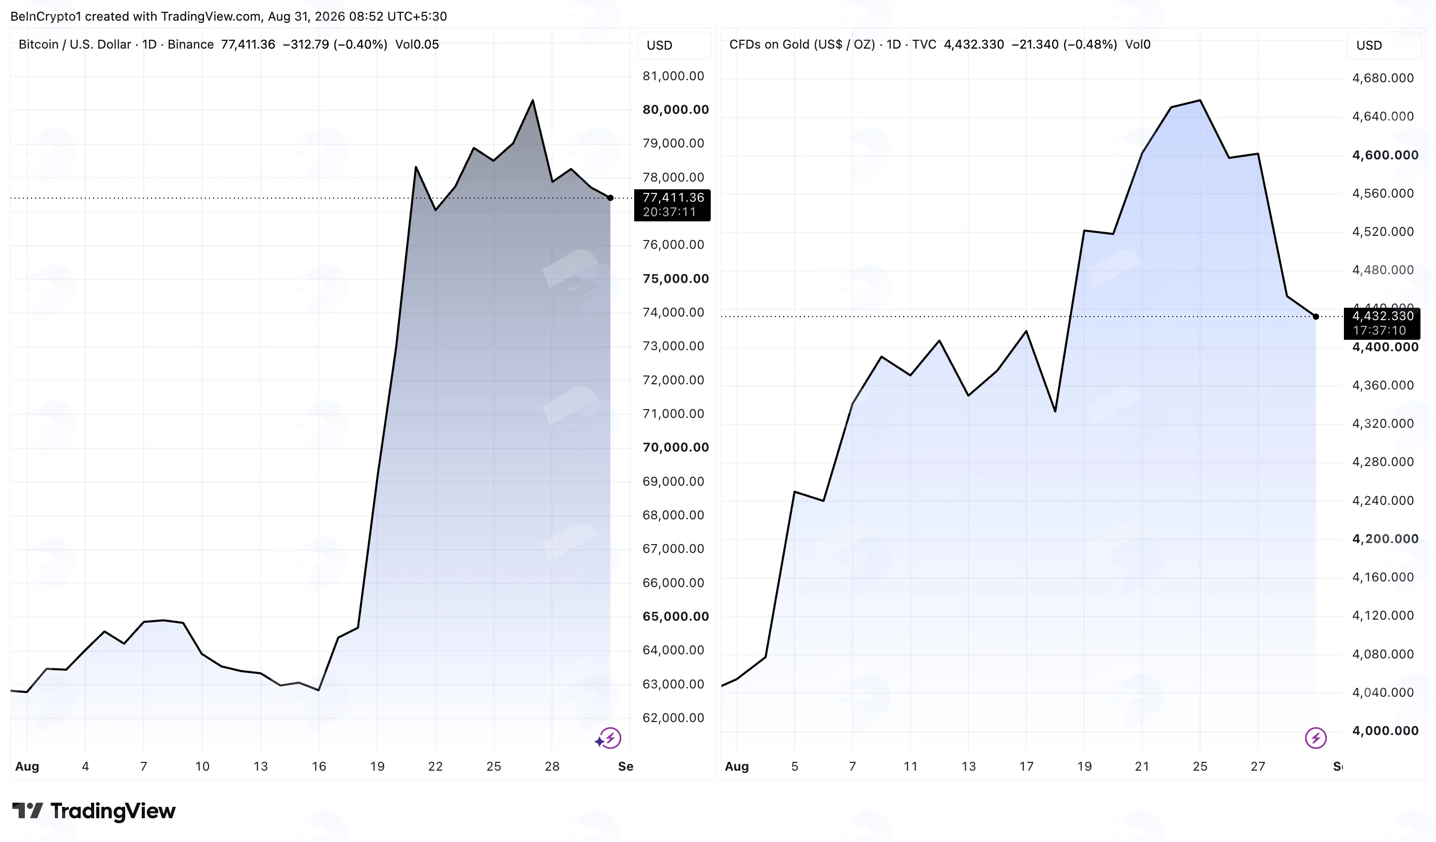Click the Aug label on Bitcoin time axis

27,766
